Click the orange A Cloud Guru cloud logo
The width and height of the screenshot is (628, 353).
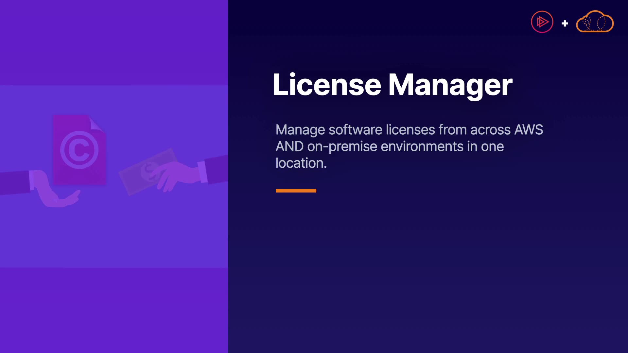point(595,22)
